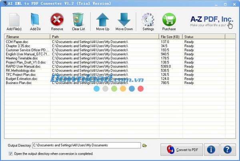The image size is (240, 161).
Task: Open Settings via the gear icon
Action: (148, 20)
